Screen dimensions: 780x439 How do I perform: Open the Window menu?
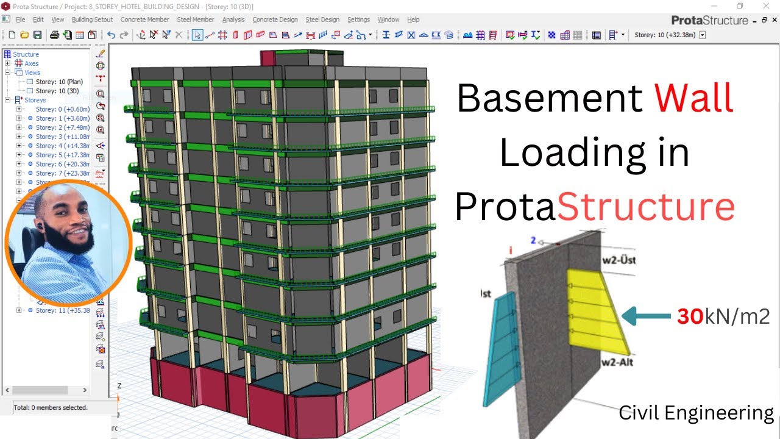coord(388,20)
